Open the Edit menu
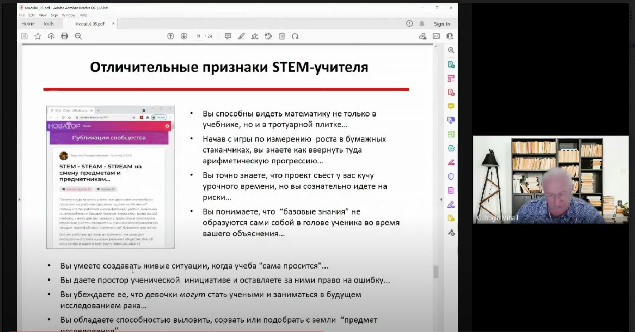635x332 pixels. (32, 15)
